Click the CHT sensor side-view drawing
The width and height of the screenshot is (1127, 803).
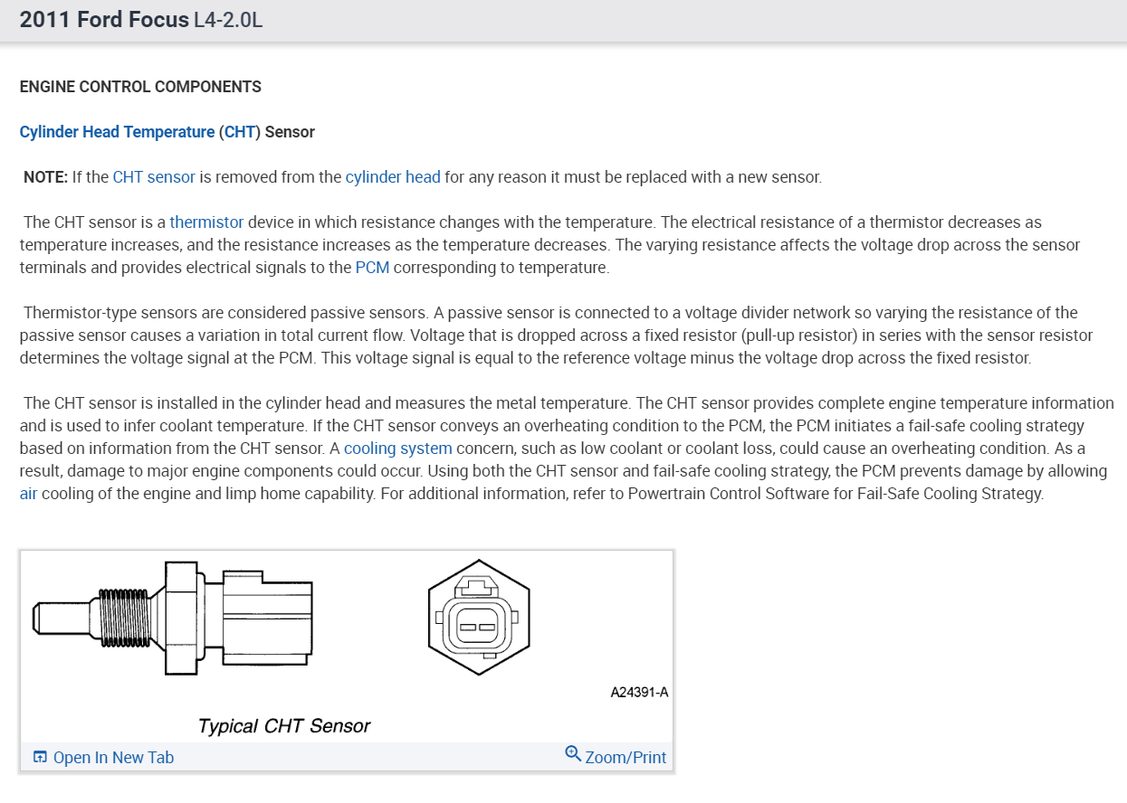[x=172, y=618]
